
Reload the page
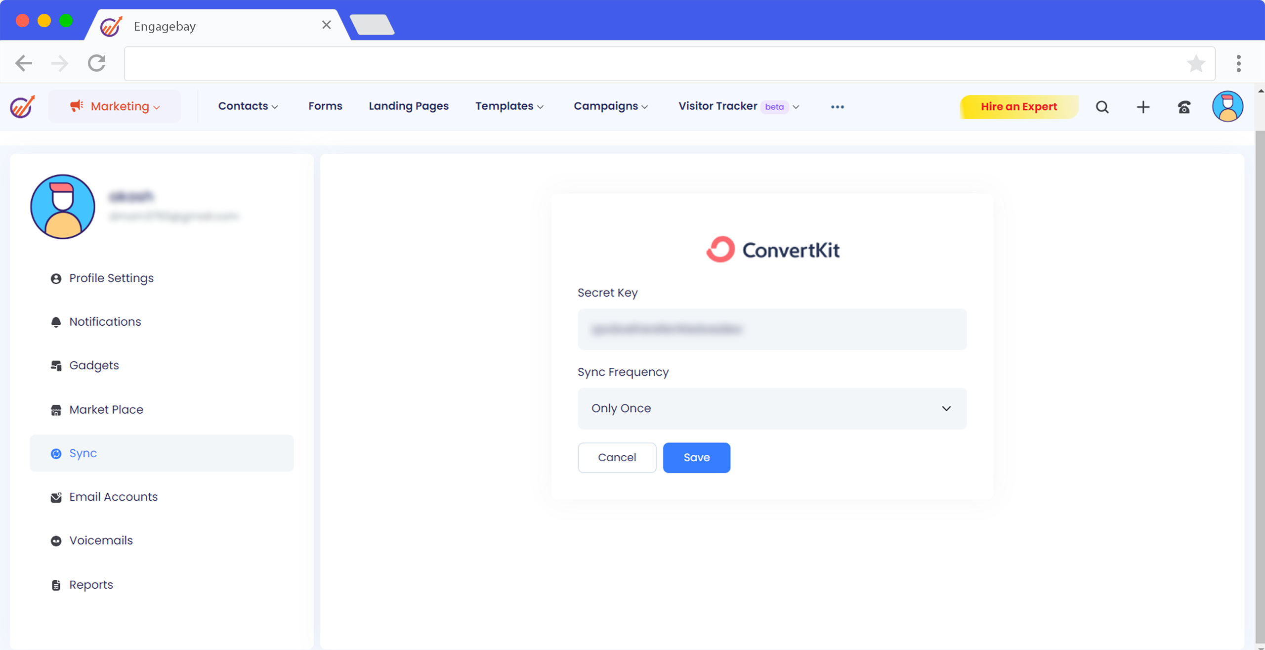pos(97,63)
